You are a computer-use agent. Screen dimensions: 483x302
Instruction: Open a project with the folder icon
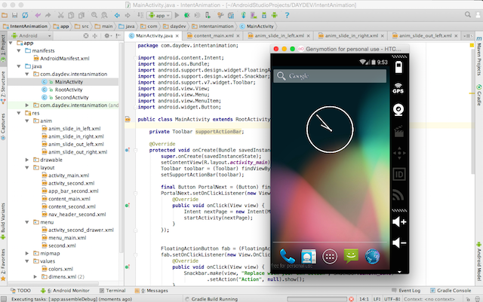click(5, 15)
